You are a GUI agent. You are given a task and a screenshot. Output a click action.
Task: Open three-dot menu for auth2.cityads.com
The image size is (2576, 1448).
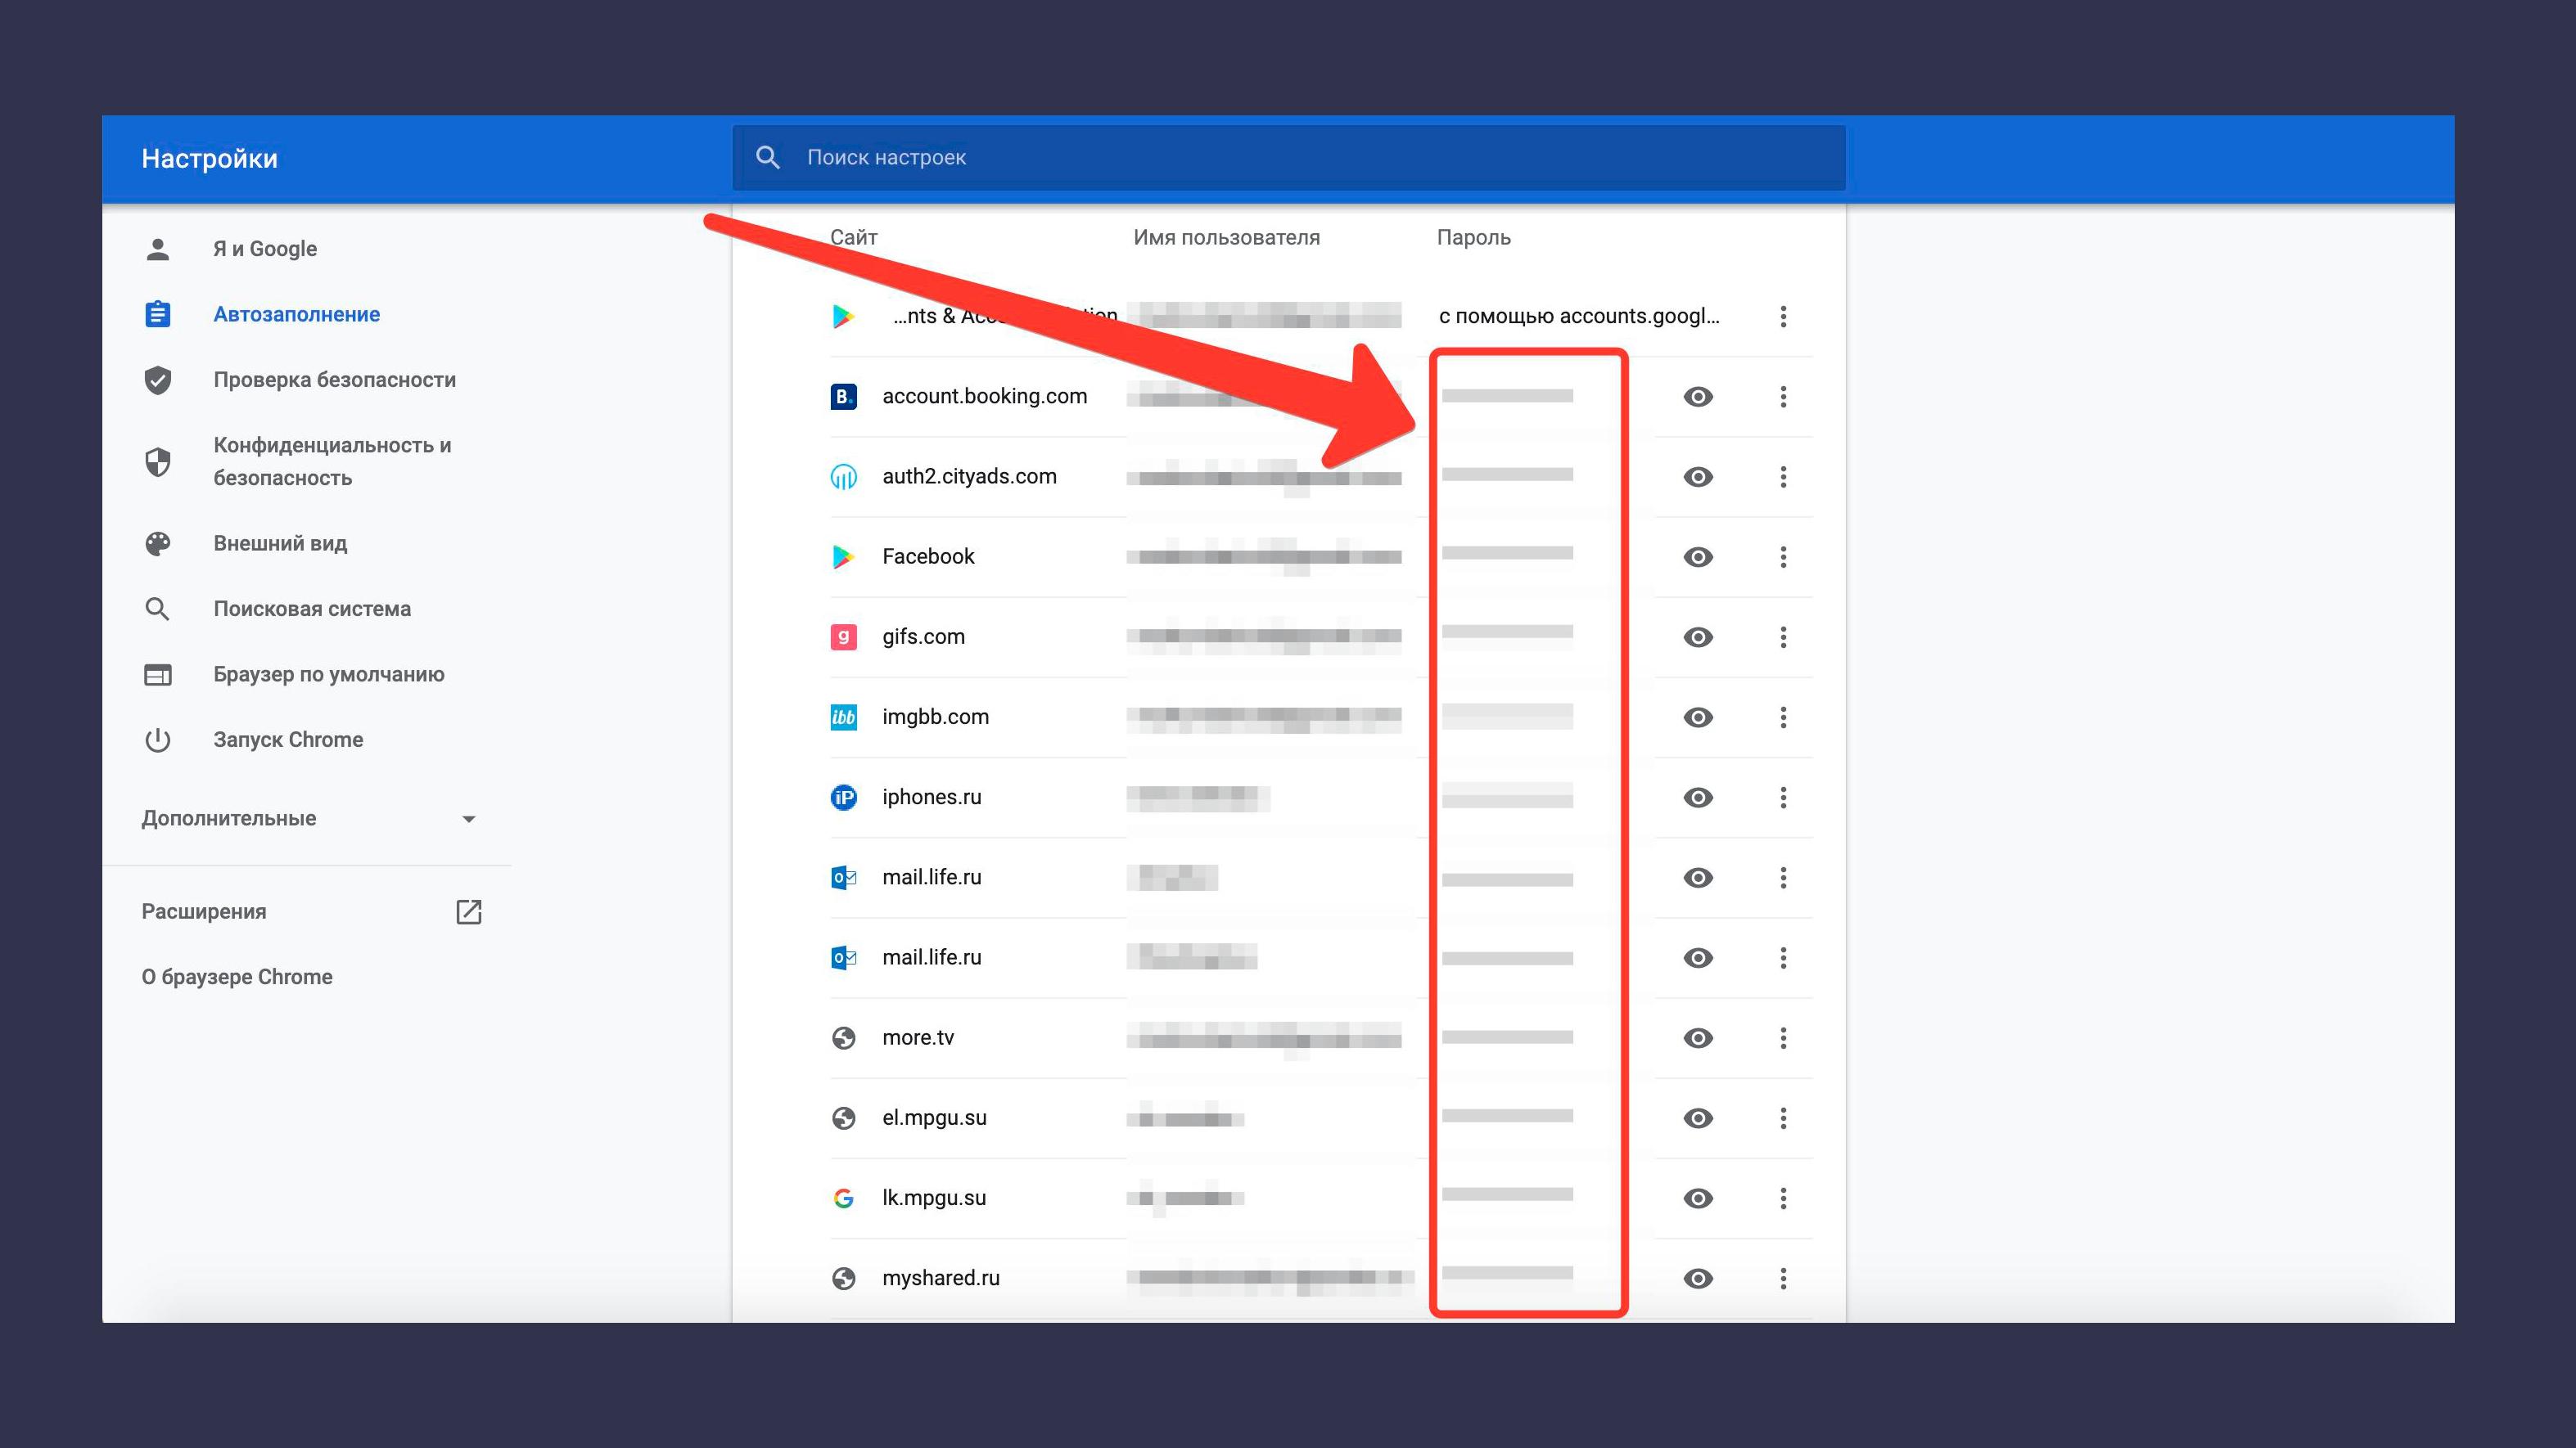click(1782, 477)
